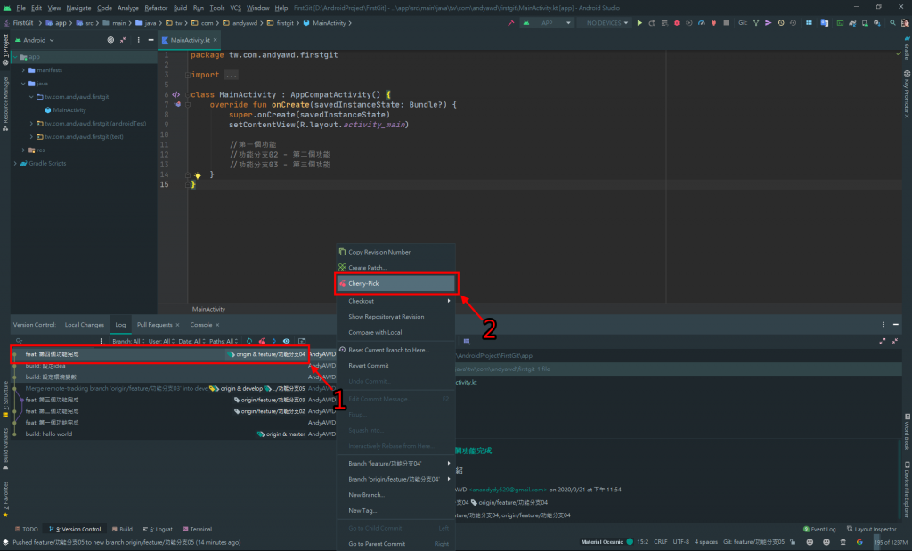The width and height of the screenshot is (912, 551).
Task: Choose Reset Current Branch to Here
Action: [x=395, y=349]
